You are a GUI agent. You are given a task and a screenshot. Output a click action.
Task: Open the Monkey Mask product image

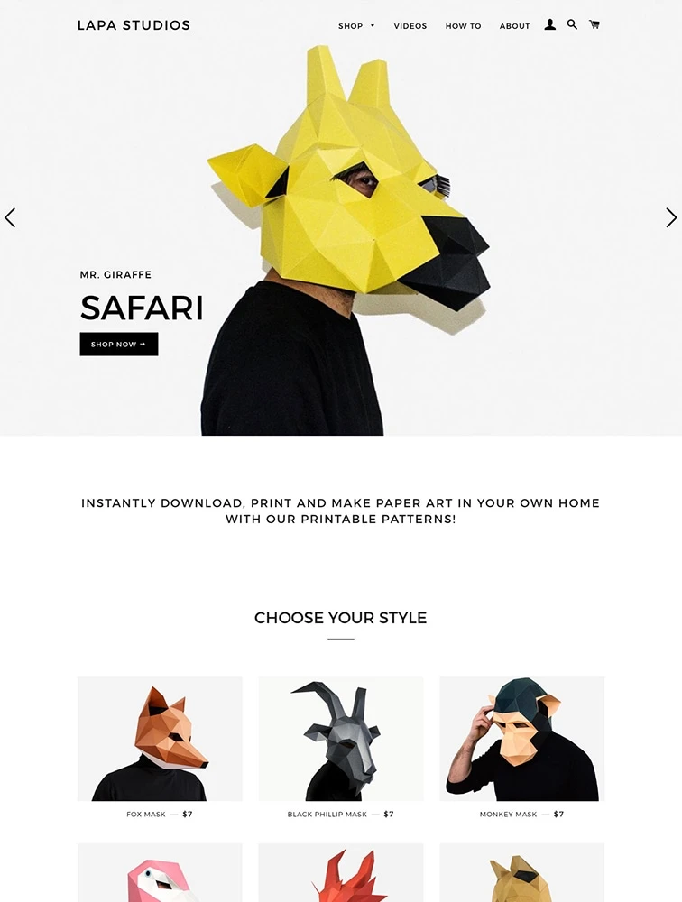tap(522, 739)
